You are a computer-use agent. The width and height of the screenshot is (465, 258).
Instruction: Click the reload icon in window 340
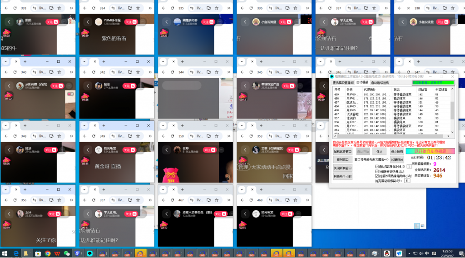click(x=14, y=72)
